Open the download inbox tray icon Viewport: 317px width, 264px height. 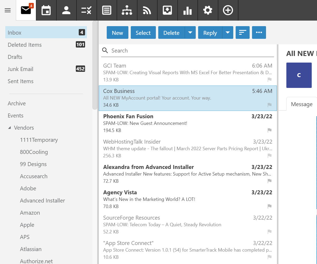167,10
